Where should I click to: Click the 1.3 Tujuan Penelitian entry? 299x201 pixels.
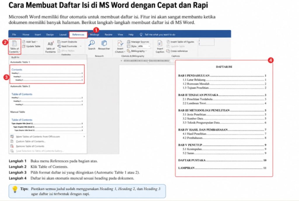(224, 88)
